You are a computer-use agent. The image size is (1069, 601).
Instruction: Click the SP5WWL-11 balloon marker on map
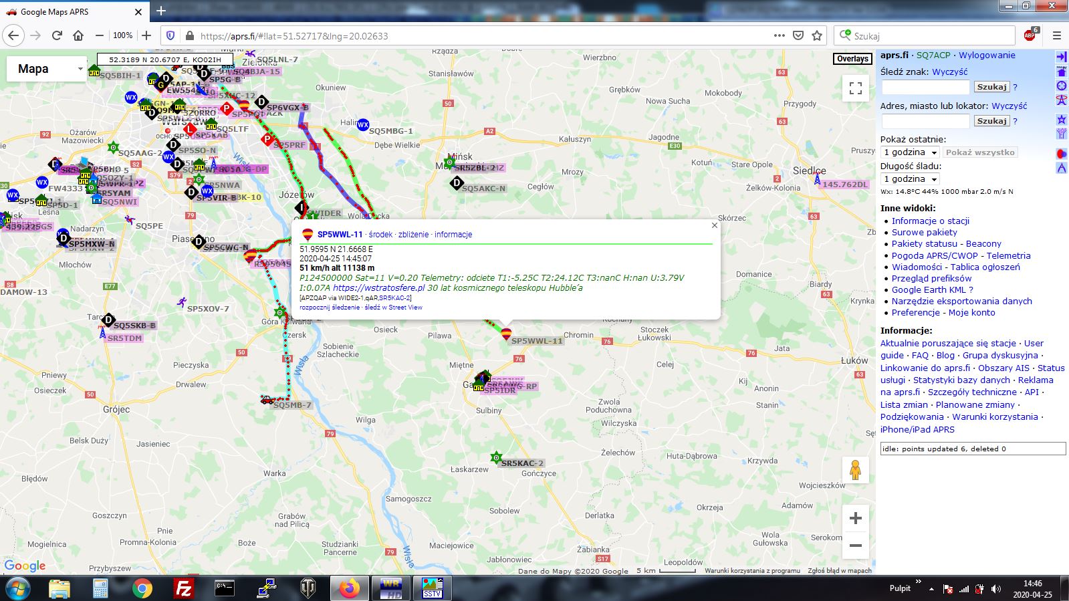pyautogui.click(x=506, y=334)
